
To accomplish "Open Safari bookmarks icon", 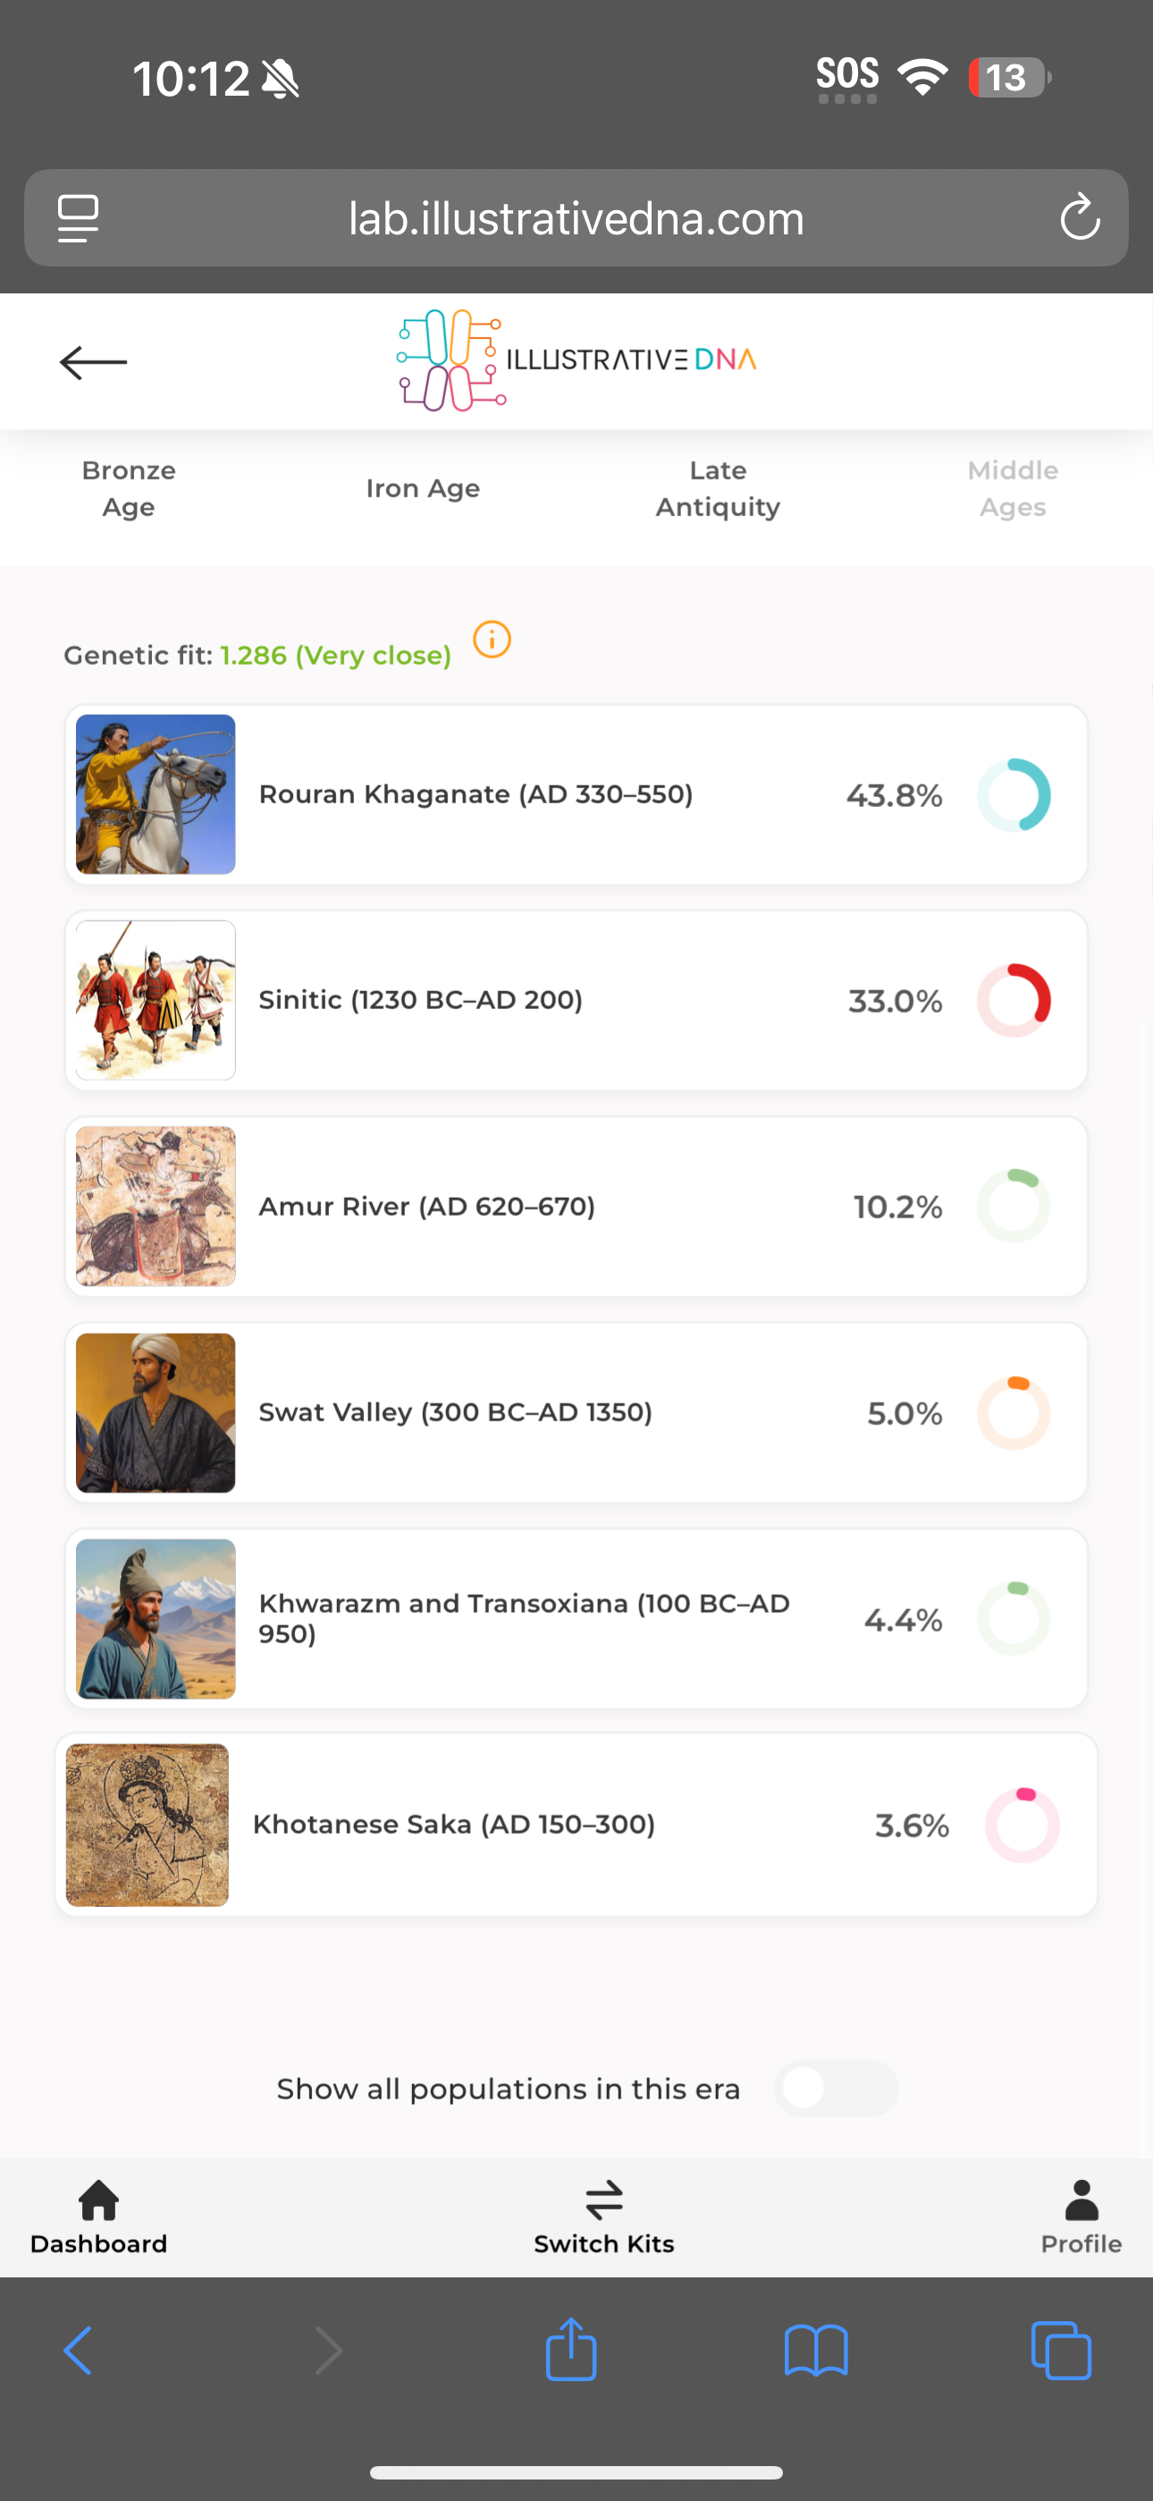I will 816,2351.
